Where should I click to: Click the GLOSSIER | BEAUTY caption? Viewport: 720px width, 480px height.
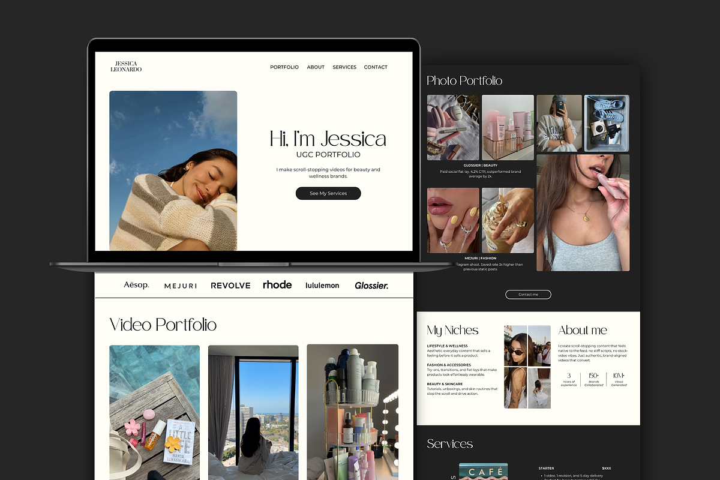tap(481, 165)
